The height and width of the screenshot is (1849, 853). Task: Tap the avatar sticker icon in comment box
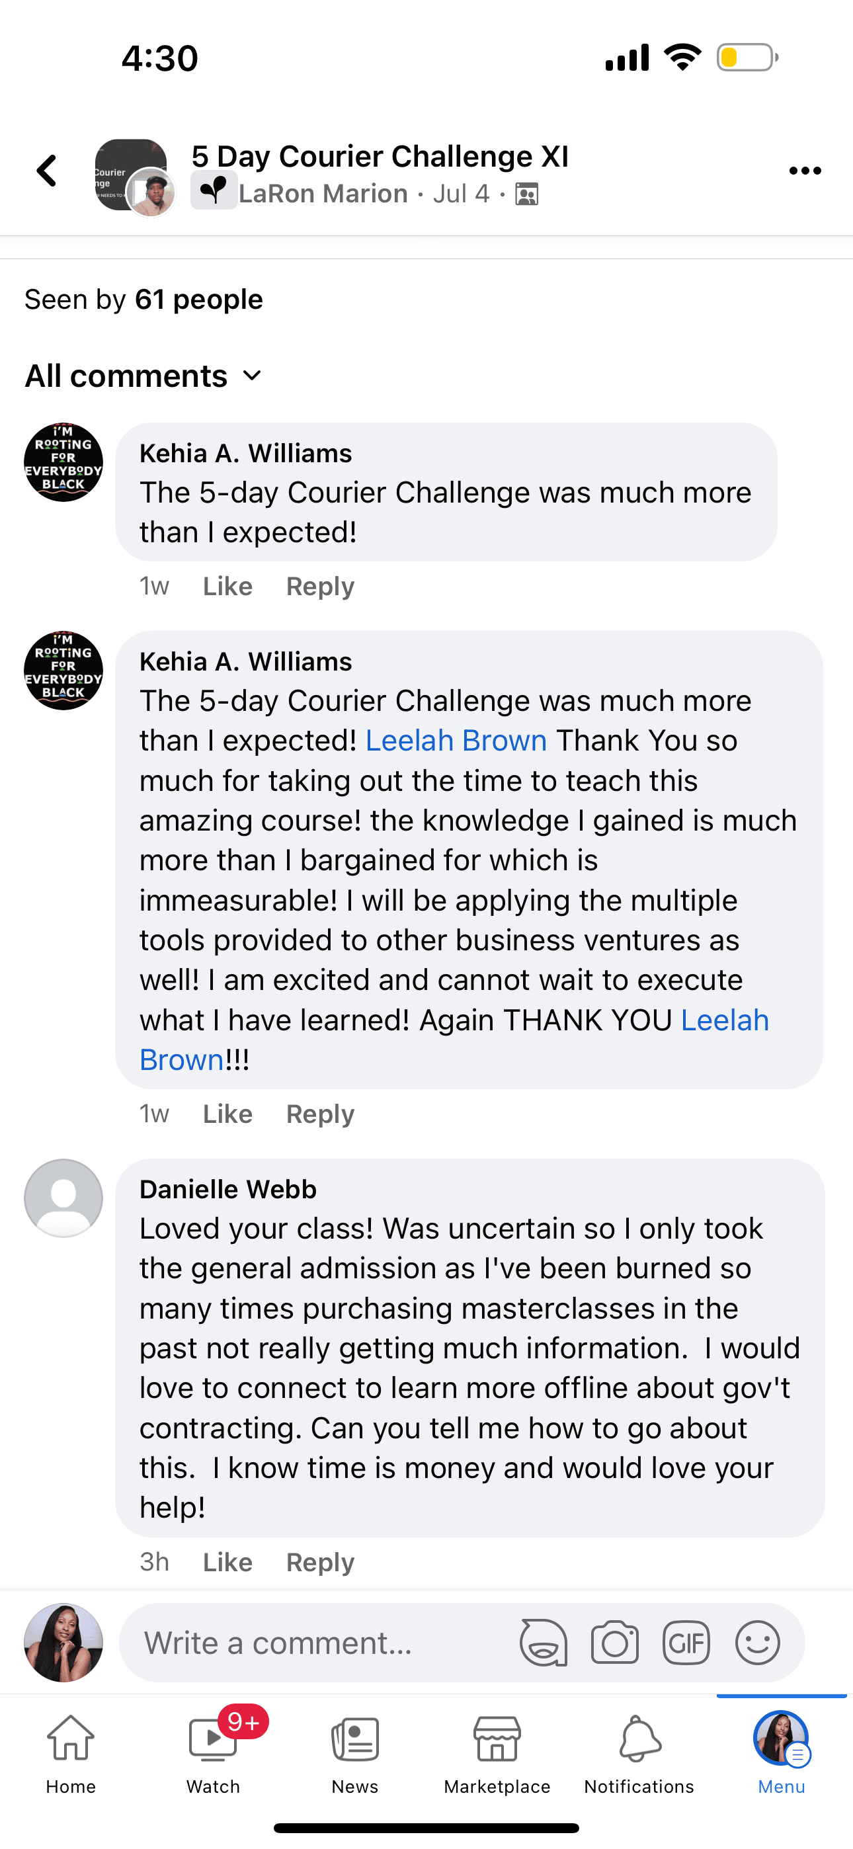click(544, 1642)
